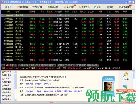
Task: Go to 上一页 previous page
Action: coord(90,65)
